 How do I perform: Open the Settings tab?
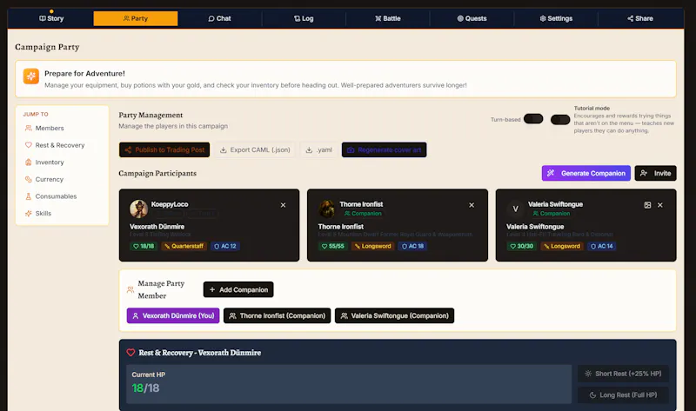[x=556, y=18]
